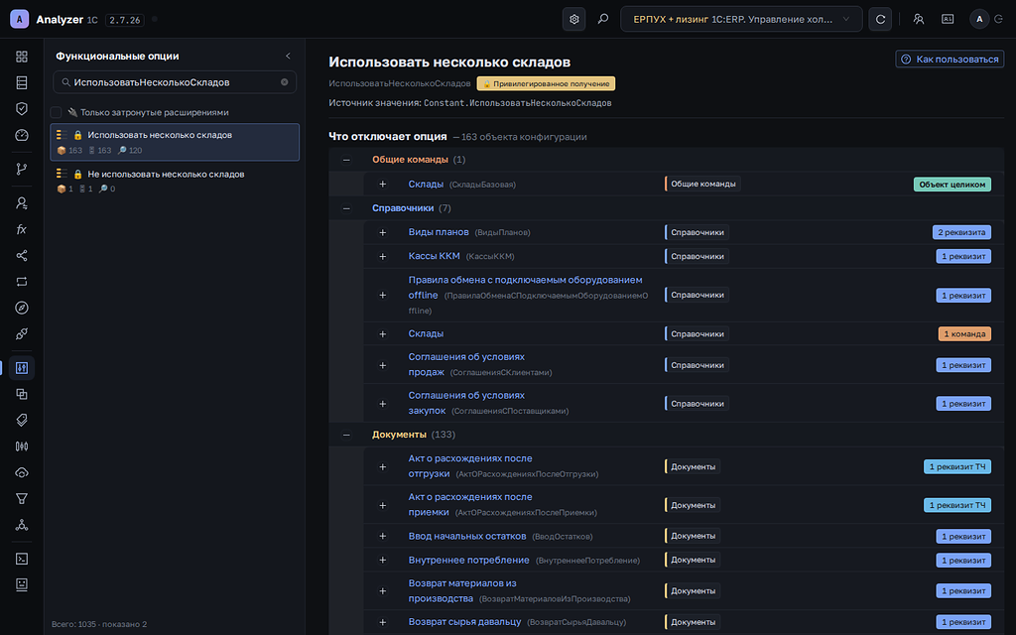Select option 'Использовать несколько складов' in list
This screenshot has width=1016, height=635.
(x=175, y=142)
